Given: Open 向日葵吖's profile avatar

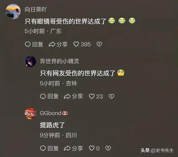Looking at the screenshot, I should tap(13, 12).
